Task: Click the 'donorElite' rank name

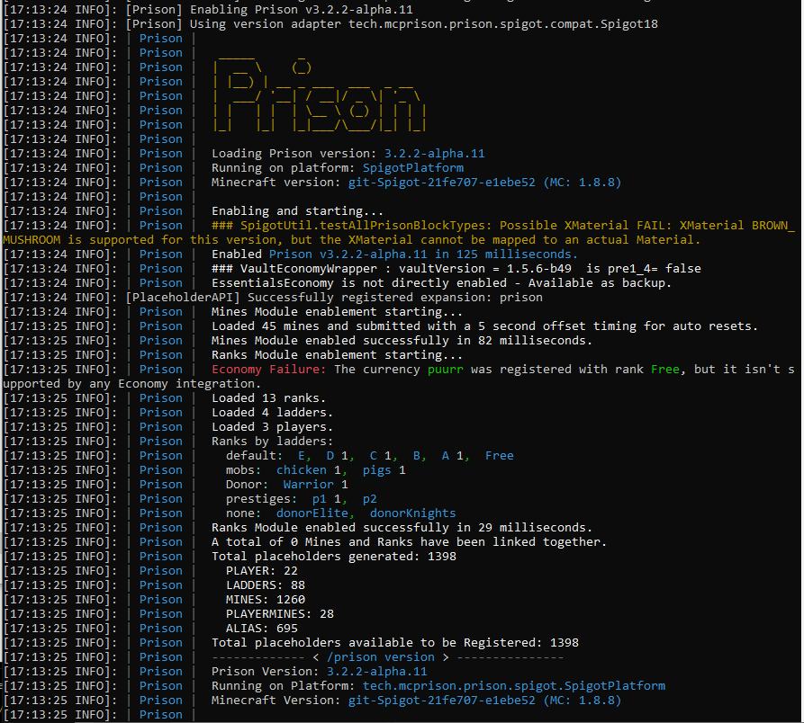Action: tap(312, 513)
